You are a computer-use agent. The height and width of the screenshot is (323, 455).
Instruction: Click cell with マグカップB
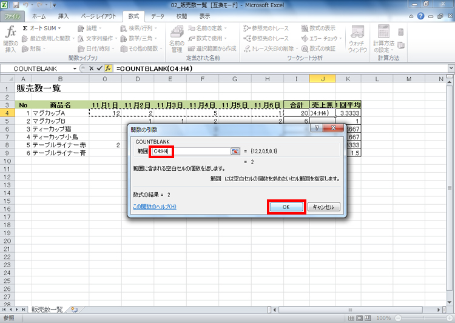pyautogui.click(x=60, y=121)
